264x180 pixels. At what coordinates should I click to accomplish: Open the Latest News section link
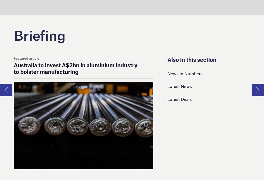tap(180, 87)
